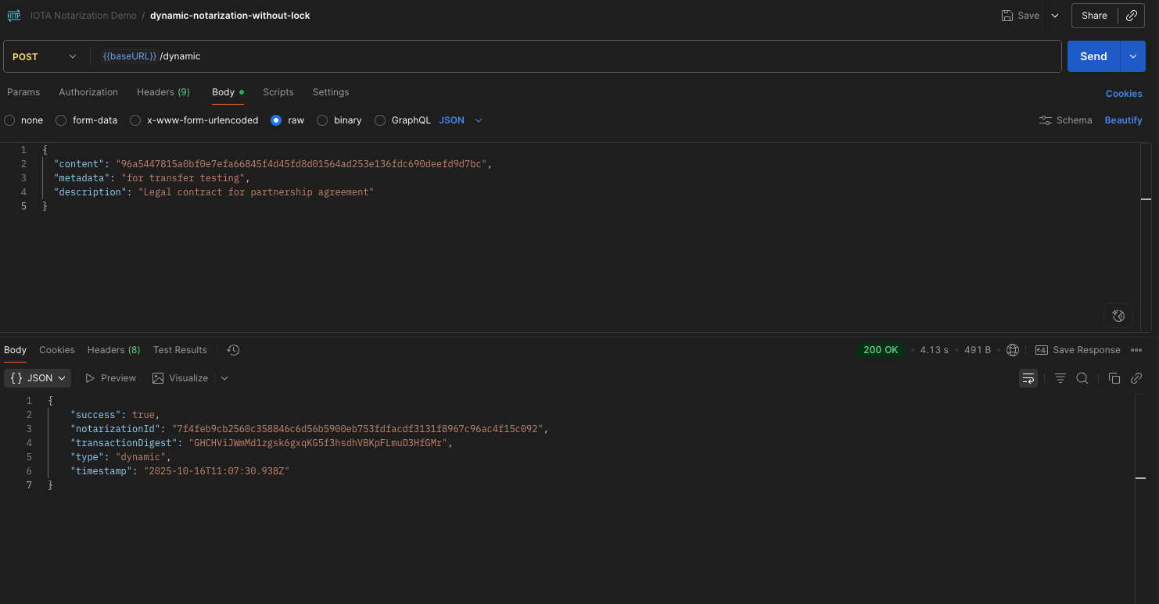Open the Test Results tab
This screenshot has width=1159, height=604.
[179, 349]
